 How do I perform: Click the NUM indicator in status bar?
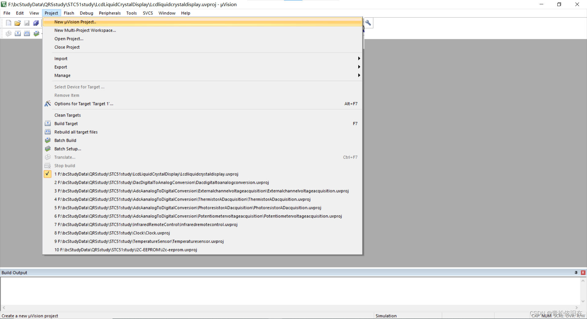(546, 316)
